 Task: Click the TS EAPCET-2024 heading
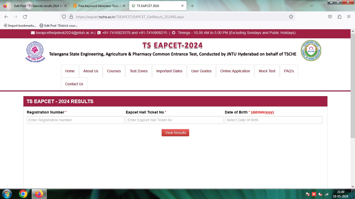click(x=173, y=45)
